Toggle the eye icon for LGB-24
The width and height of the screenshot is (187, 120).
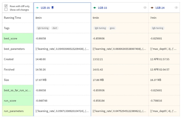[x=176, y=8]
